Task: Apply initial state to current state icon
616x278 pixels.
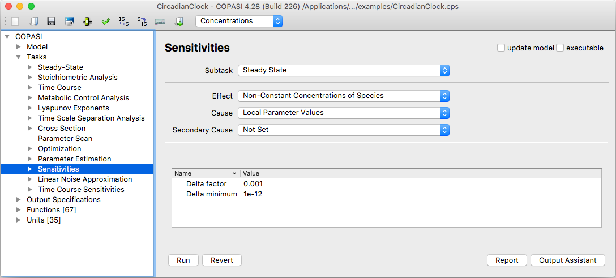Action: pos(124,21)
